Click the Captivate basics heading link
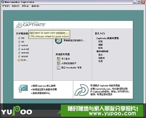The width and height of the screenshot is (146, 118). 108,38
